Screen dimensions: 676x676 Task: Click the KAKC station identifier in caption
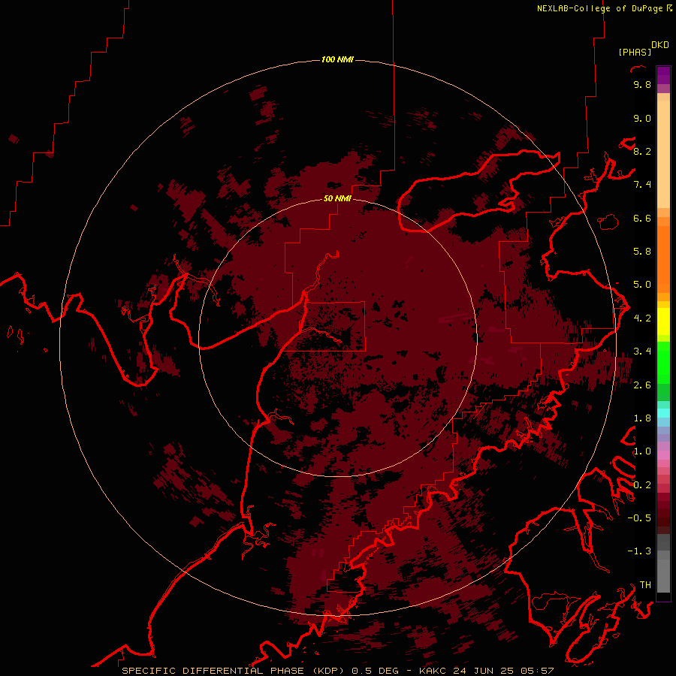tap(433, 671)
